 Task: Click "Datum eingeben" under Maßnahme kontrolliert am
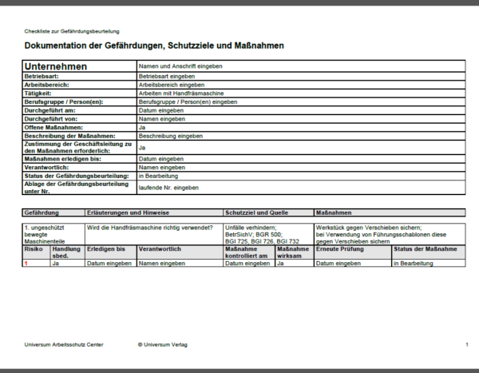[x=249, y=264]
